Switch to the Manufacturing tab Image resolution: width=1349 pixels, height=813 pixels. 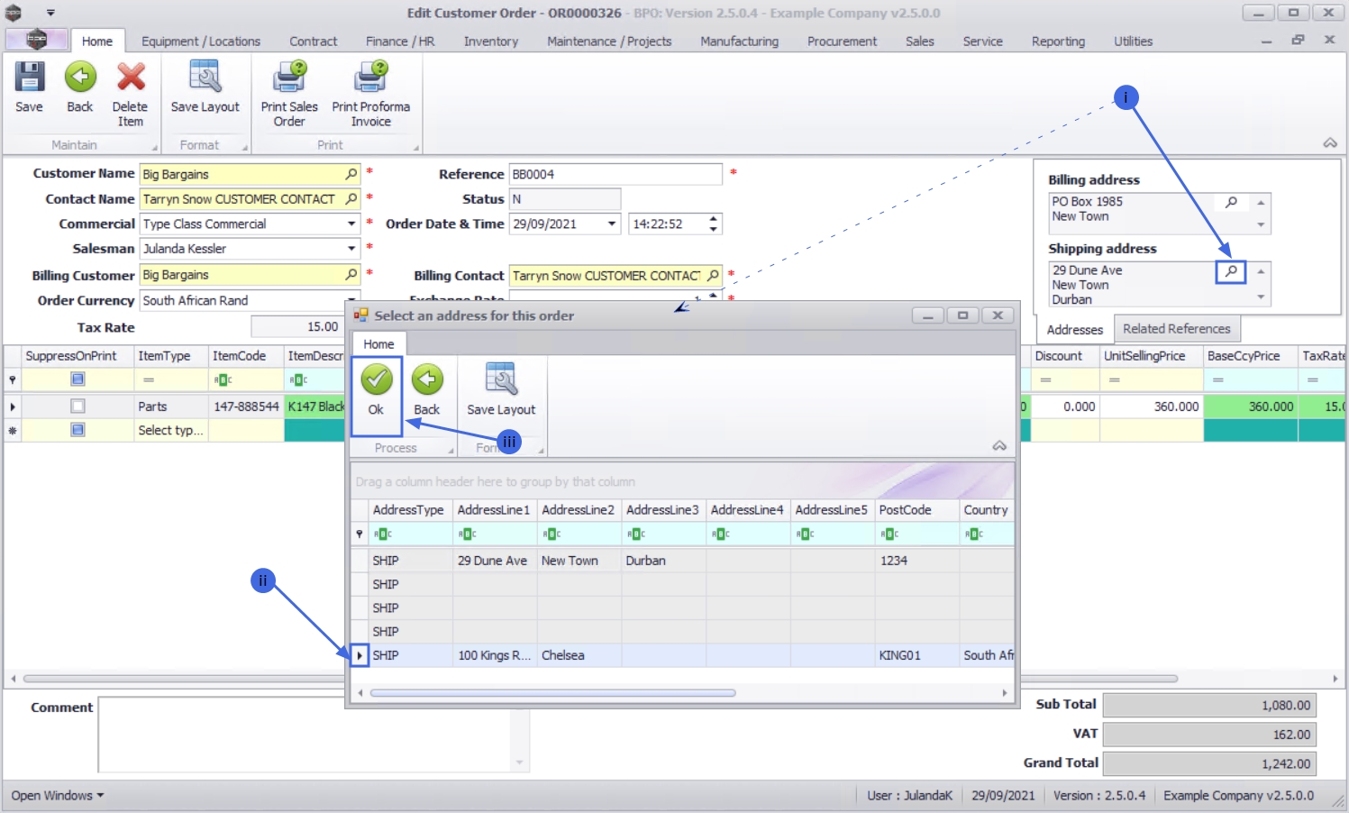(740, 41)
